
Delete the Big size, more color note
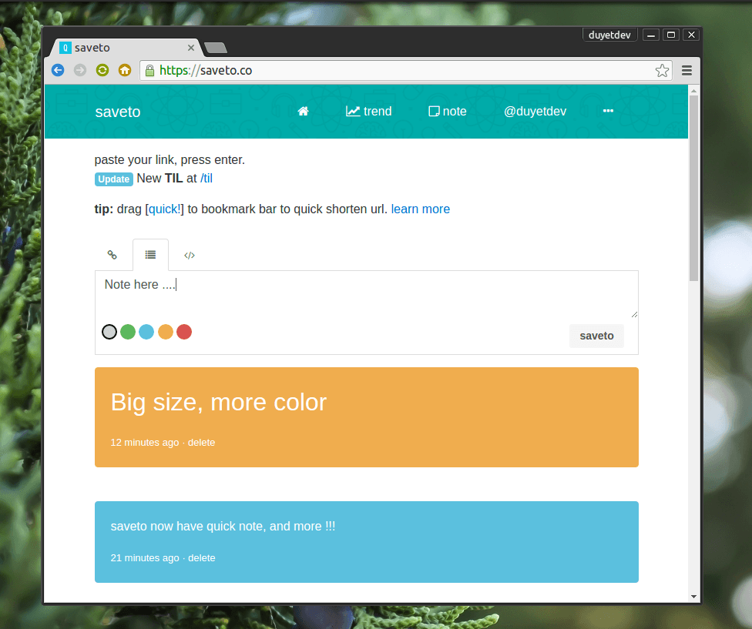[x=201, y=442]
